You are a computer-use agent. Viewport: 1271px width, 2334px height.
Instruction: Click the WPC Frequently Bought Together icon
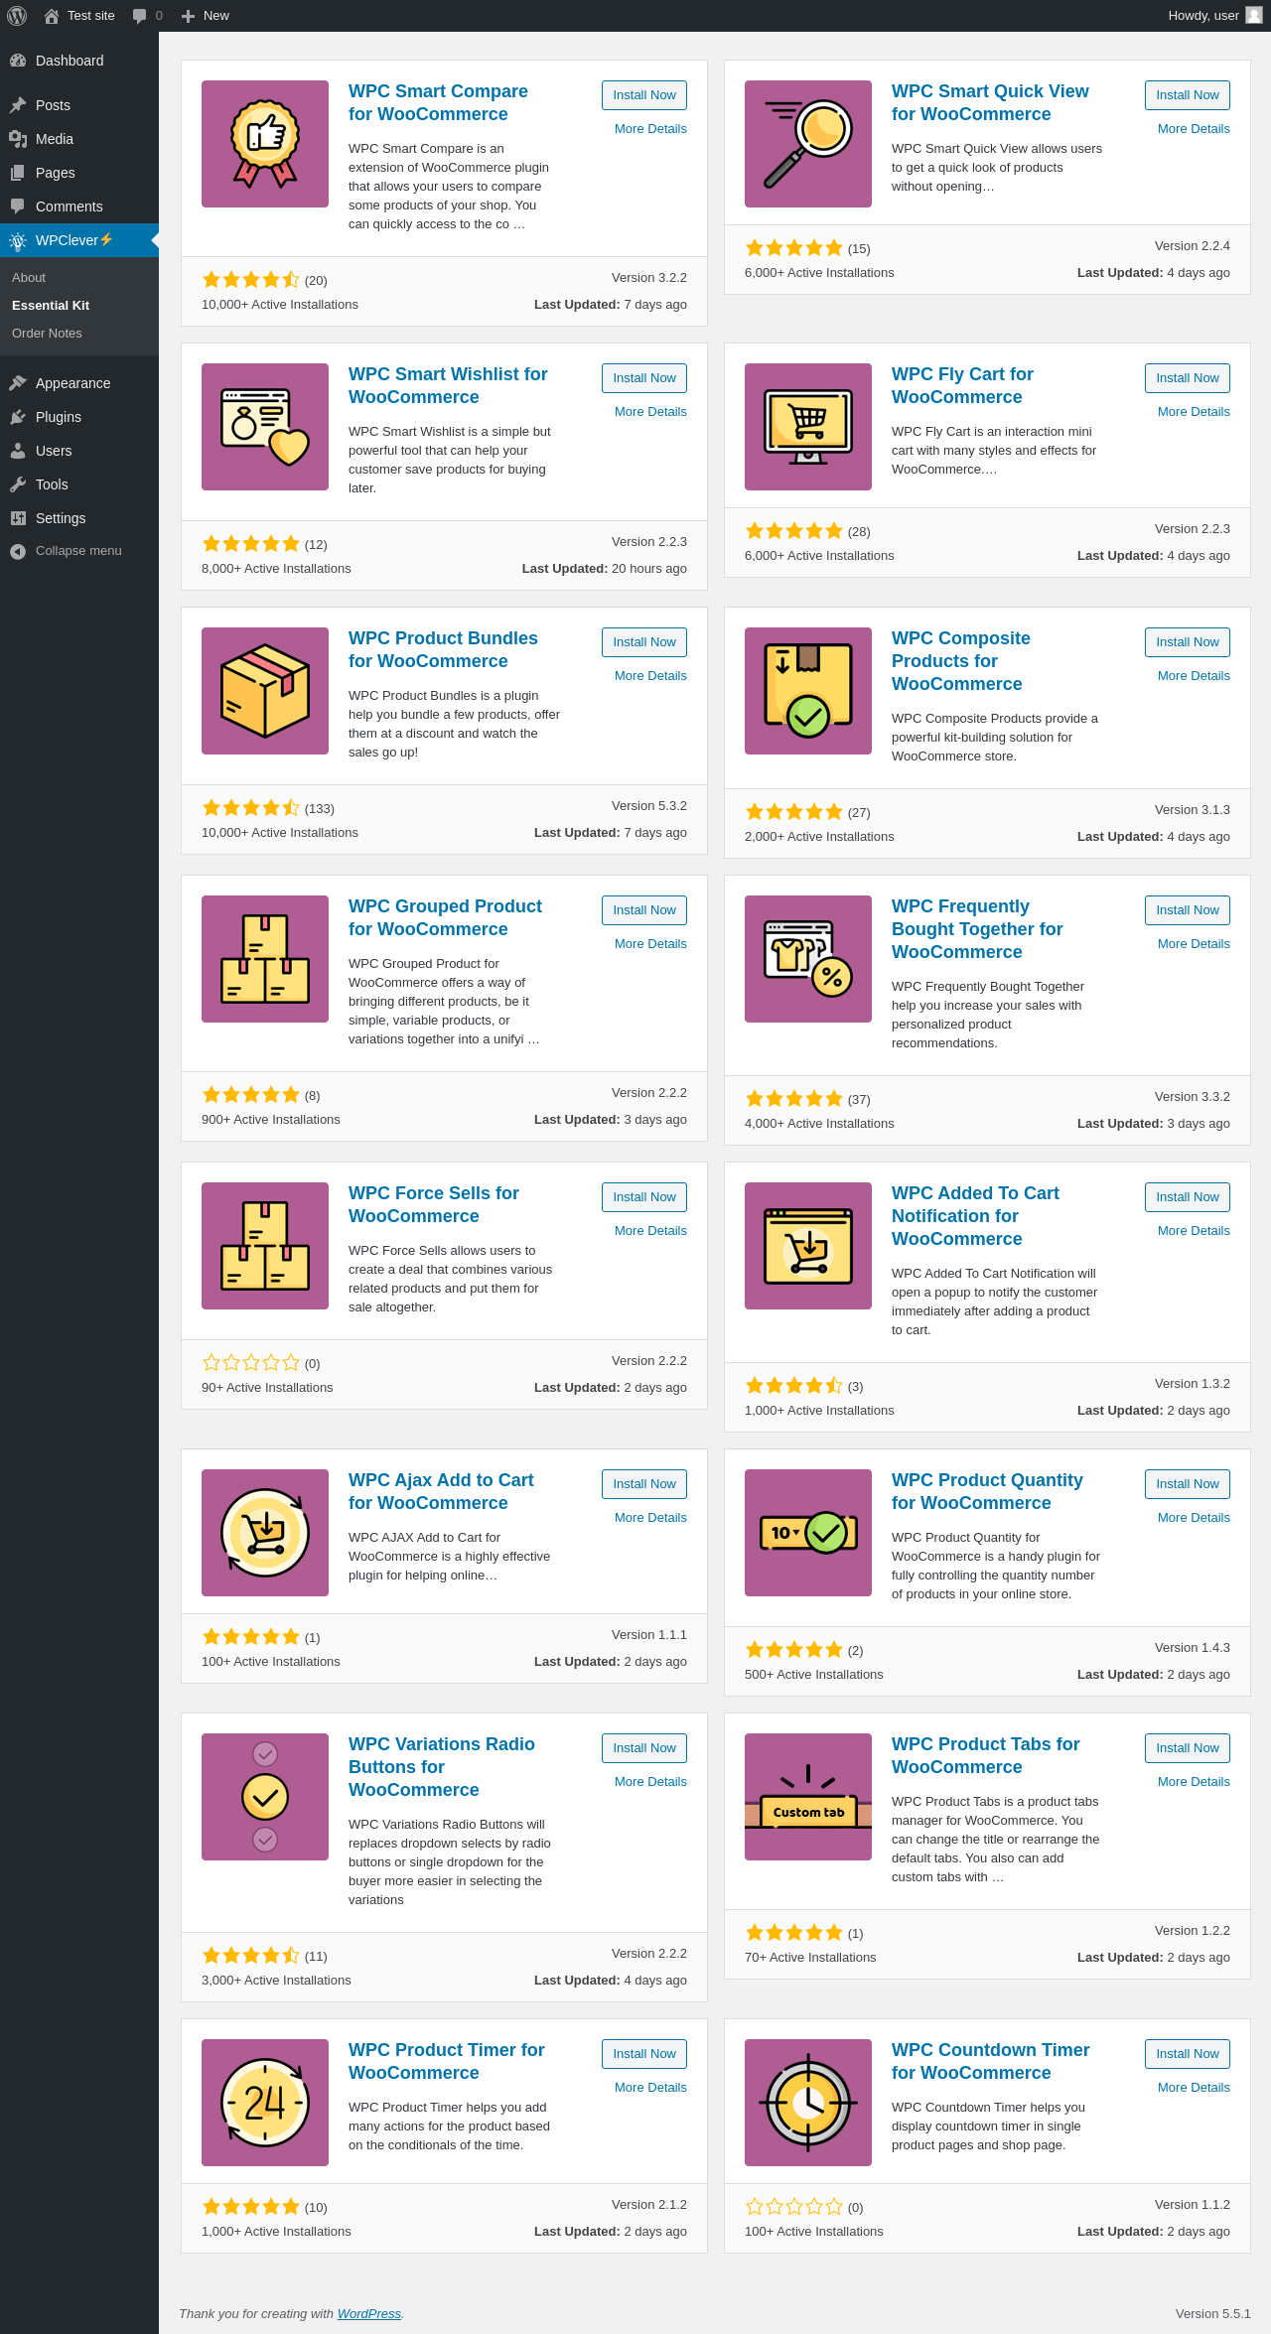coord(808,959)
